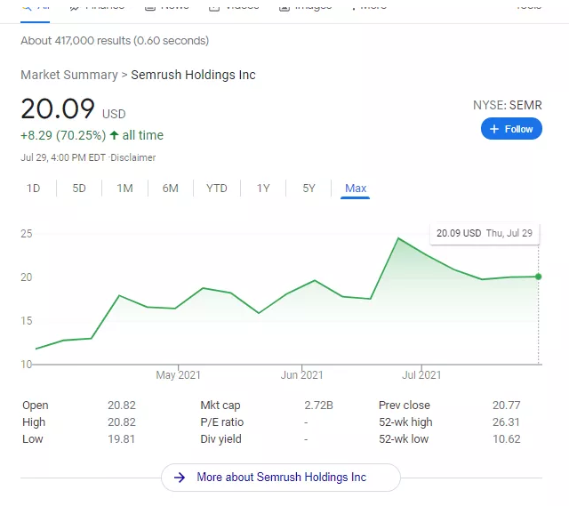Click the arrow icon beside More about Semrush
The width and height of the screenshot is (569, 506).
(x=180, y=478)
